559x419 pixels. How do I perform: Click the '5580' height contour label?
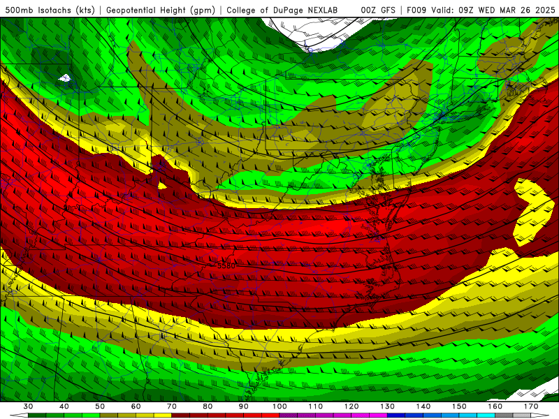point(226,266)
